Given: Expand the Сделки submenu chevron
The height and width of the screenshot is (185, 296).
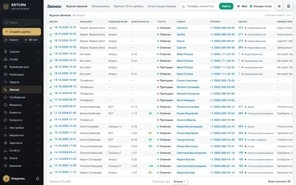Looking at the screenshot, I should [x=38, y=51].
